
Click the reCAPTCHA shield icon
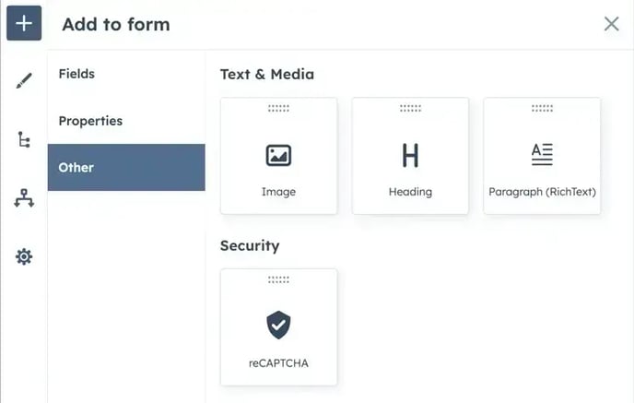(278, 325)
